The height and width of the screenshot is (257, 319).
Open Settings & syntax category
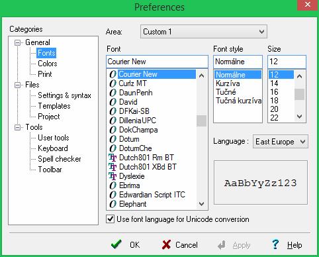tap(64, 95)
